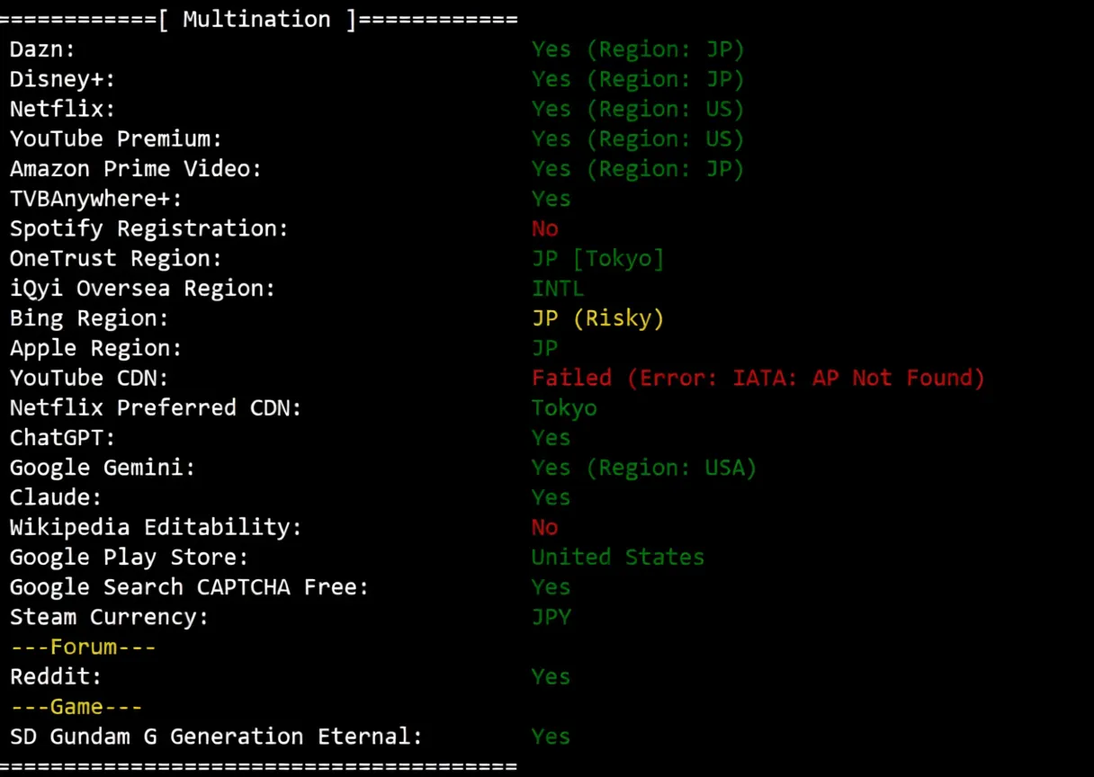The height and width of the screenshot is (777, 1094).
Task: Click the JPY Steam Currency value
Action: (x=551, y=617)
